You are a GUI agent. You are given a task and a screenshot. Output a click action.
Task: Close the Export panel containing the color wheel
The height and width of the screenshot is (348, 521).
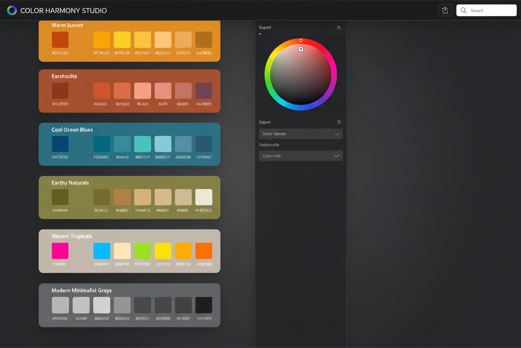339,28
